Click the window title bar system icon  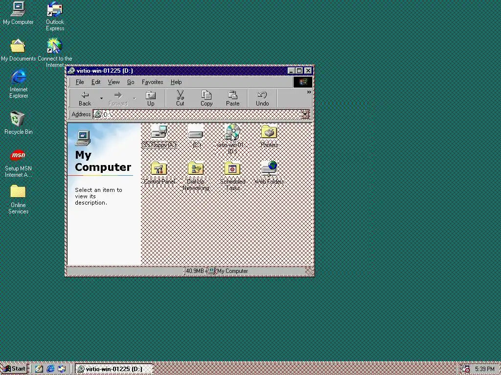coord(71,70)
